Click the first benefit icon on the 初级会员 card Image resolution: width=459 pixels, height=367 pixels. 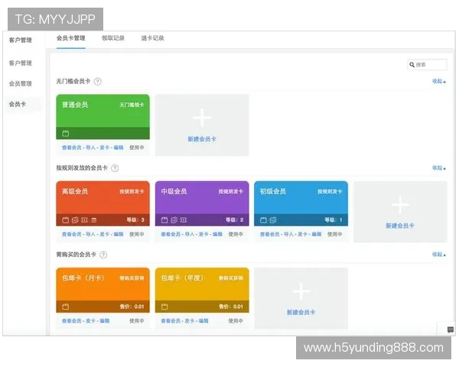pyautogui.click(x=263, y=220)
